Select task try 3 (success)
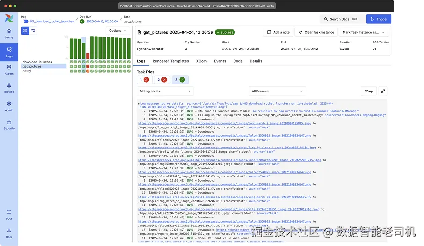 point(180,79)
